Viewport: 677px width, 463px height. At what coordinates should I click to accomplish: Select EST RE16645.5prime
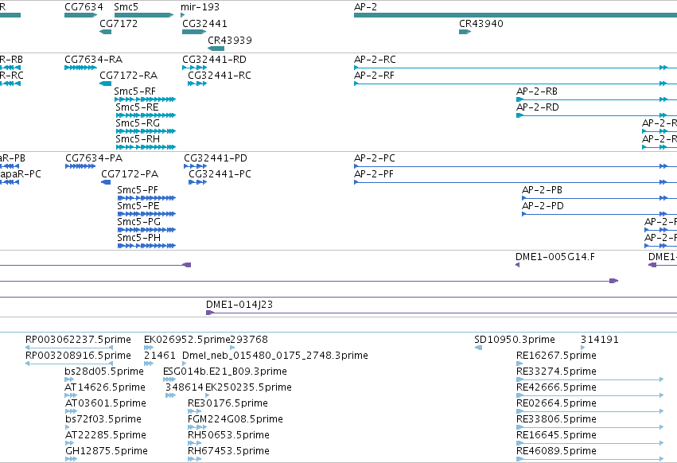tap(556, 435)
